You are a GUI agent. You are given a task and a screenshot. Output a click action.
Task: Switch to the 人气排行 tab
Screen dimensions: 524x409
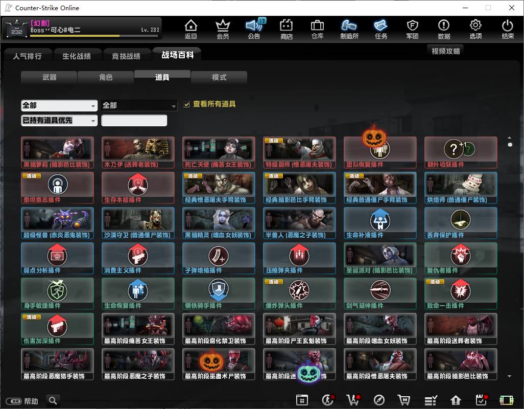[28, 56]
